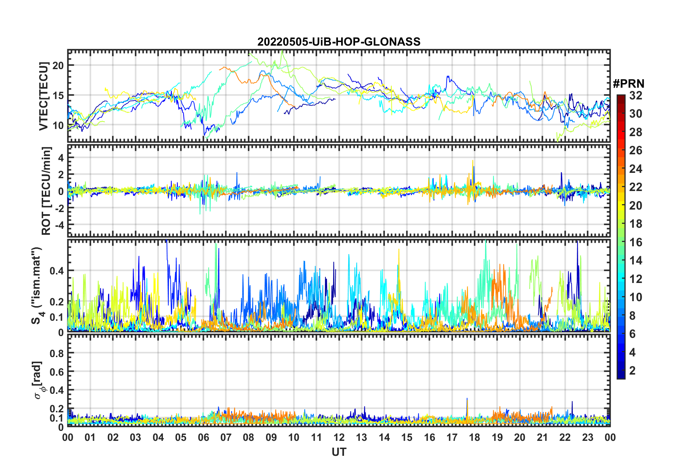Click the sigma-phi [rad] y-axis label
Screen dimensions: 678x474
pyautogui.click(x=38, y=380)
